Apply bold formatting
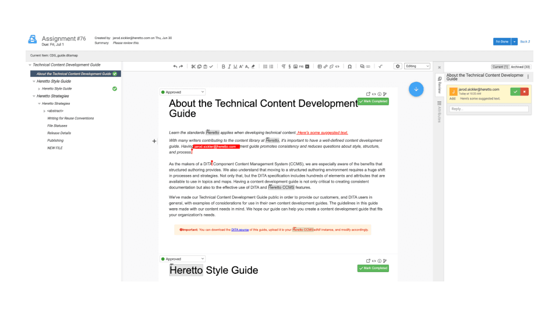 pos(223,66)
